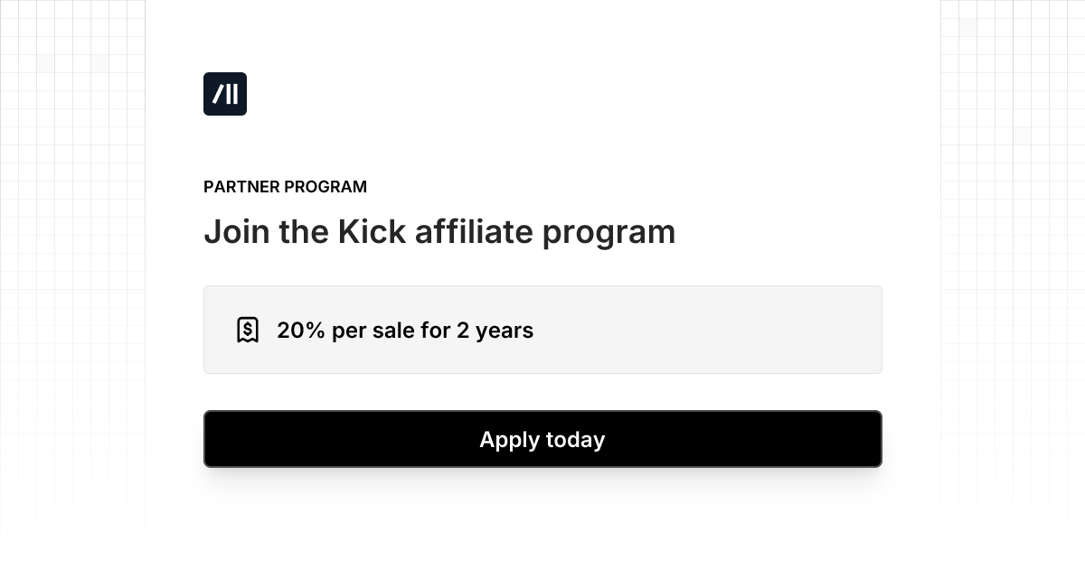The width and height of the screenshot is (1085, 569).
Task: Click the 20% commission figure
Action: pyautogui.click(x=300, y=331)
